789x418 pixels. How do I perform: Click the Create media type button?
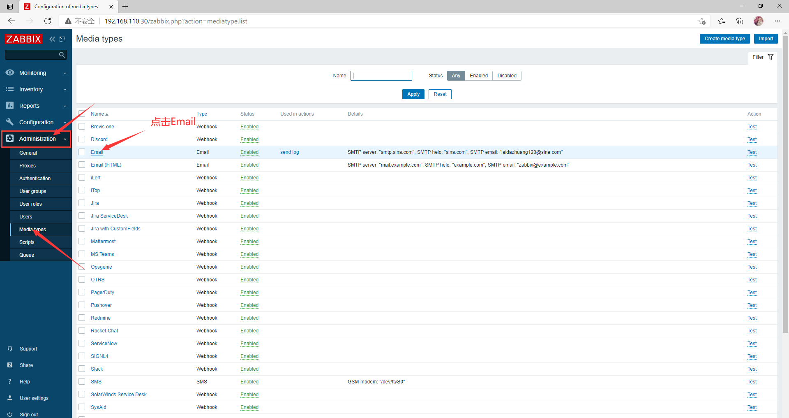pos(724,39)
